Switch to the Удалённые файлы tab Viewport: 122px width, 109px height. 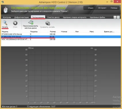[97, 17]
